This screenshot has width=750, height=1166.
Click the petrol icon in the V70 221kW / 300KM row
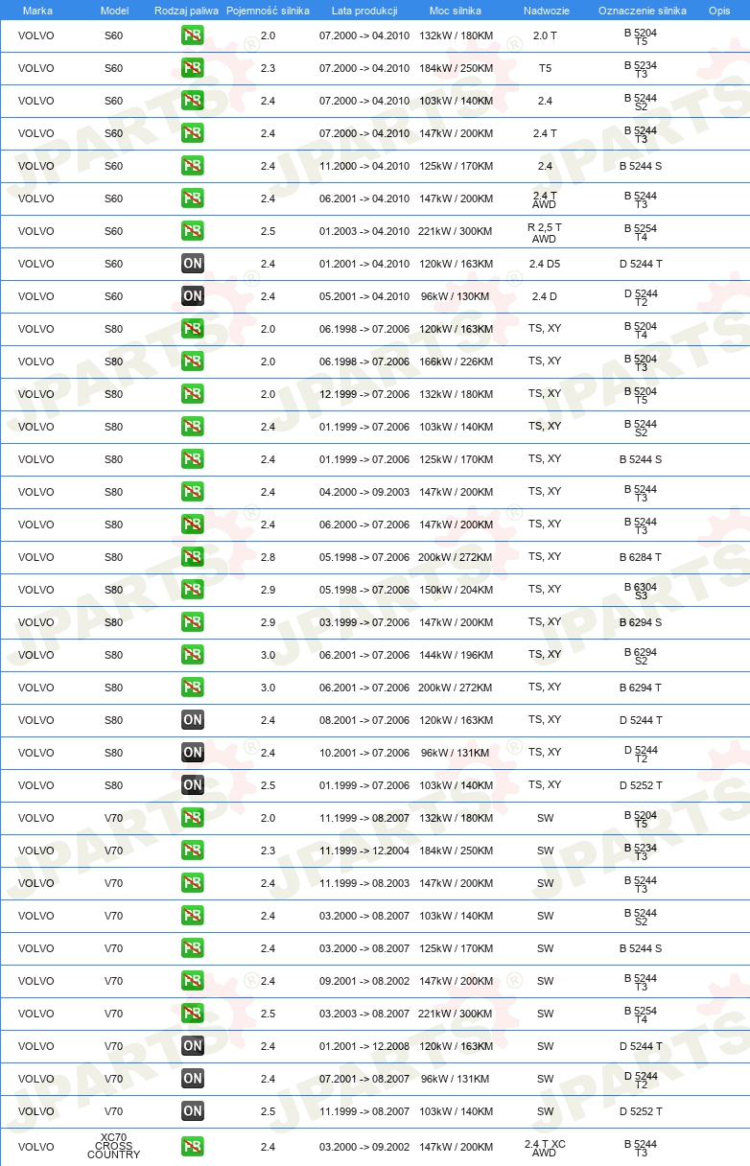[193, 1014]
